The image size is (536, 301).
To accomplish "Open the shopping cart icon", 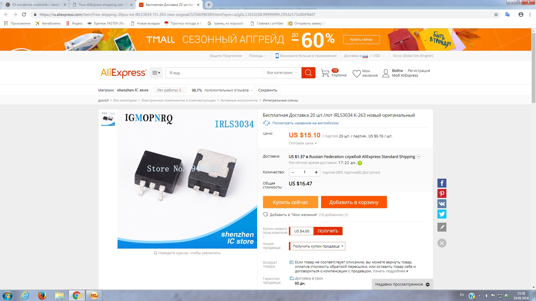I will (325, 73).
